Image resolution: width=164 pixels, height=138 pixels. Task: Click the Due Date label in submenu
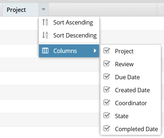coord(127,77)
